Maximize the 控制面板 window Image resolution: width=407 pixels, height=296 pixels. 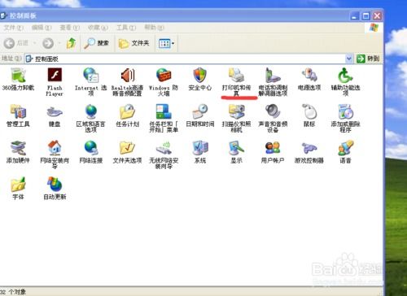365,16
